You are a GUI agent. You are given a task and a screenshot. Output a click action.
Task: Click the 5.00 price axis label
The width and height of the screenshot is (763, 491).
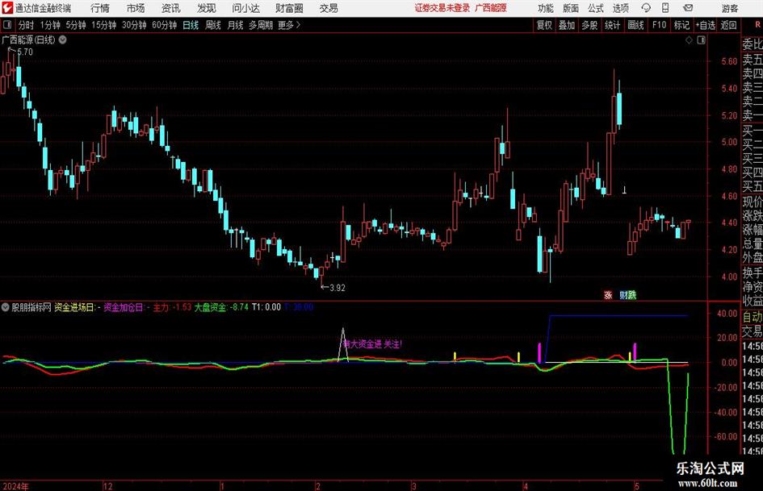point(729,142)
